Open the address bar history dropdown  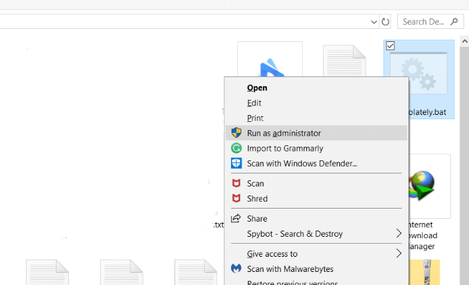[374, 22]
